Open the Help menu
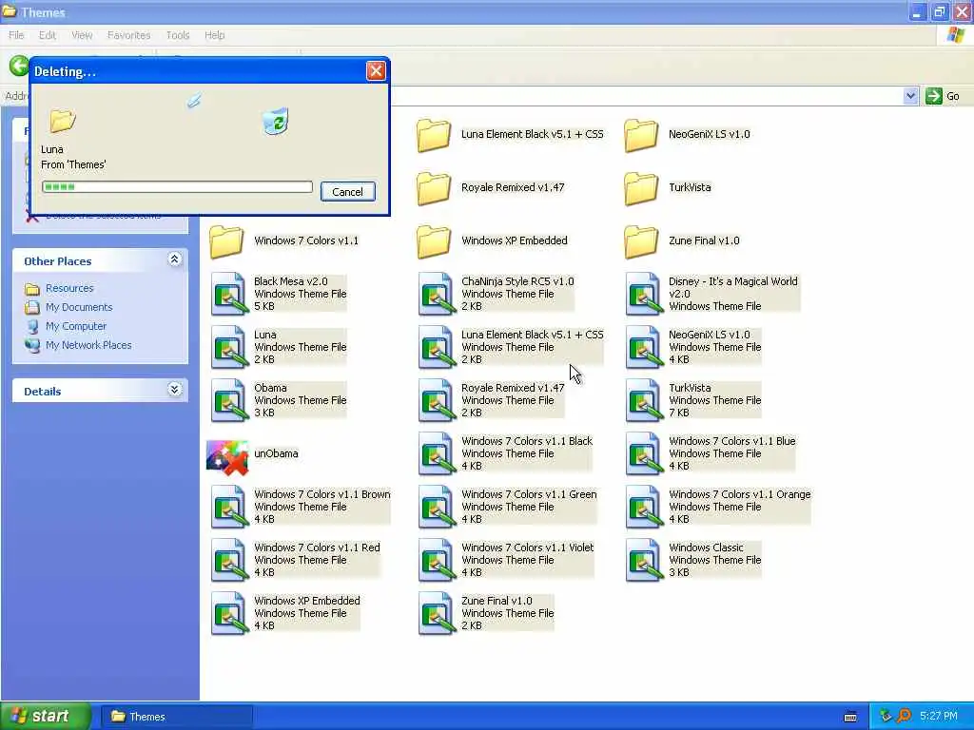The width and height of the screenshot is (974, 730). click(214, 35)
